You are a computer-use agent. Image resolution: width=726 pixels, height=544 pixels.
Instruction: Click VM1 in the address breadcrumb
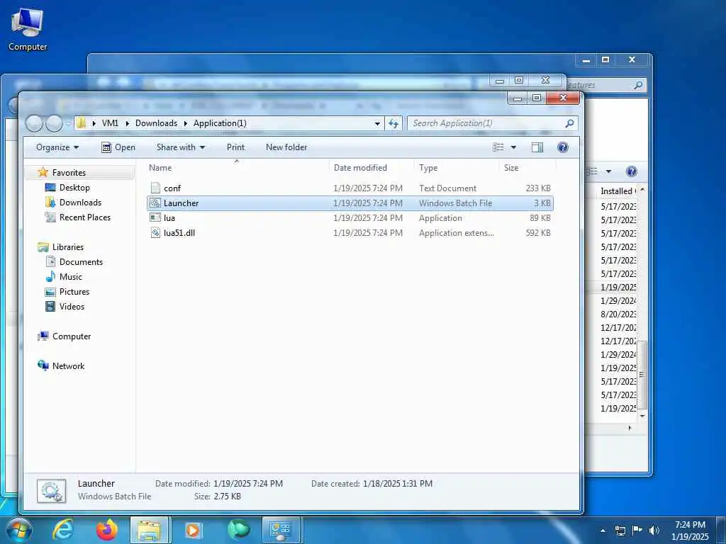coord(110,123)
